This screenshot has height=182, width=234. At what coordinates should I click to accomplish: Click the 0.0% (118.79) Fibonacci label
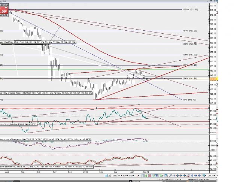[x=190, y=100]
